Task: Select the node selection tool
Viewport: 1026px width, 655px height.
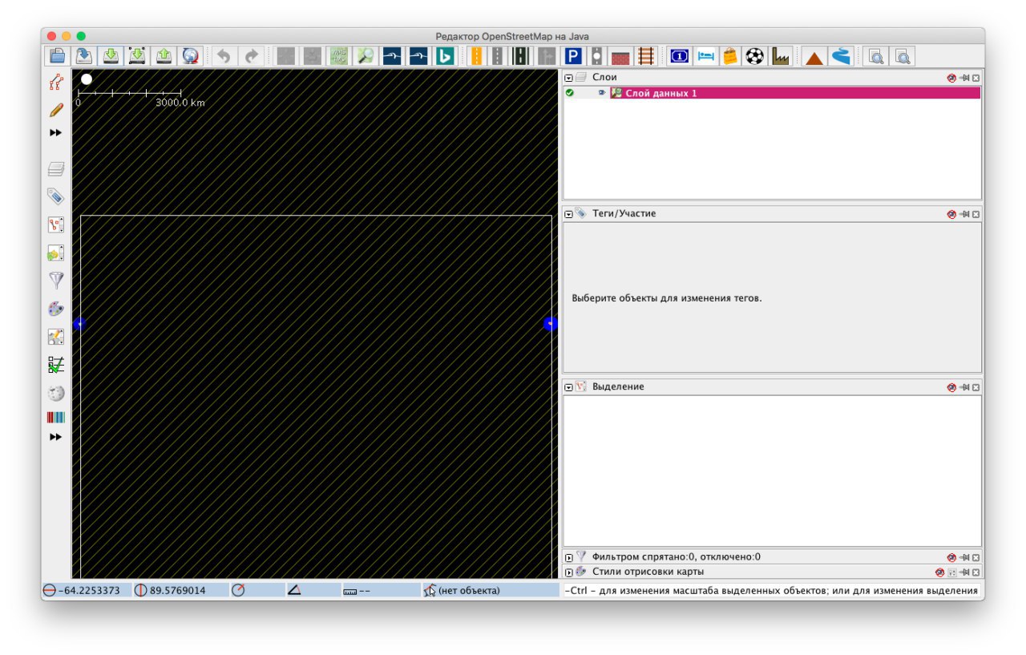Action: [55, 82]
